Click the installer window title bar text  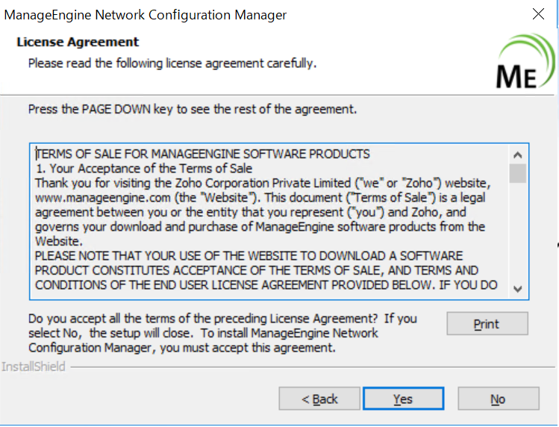(146, 15)
